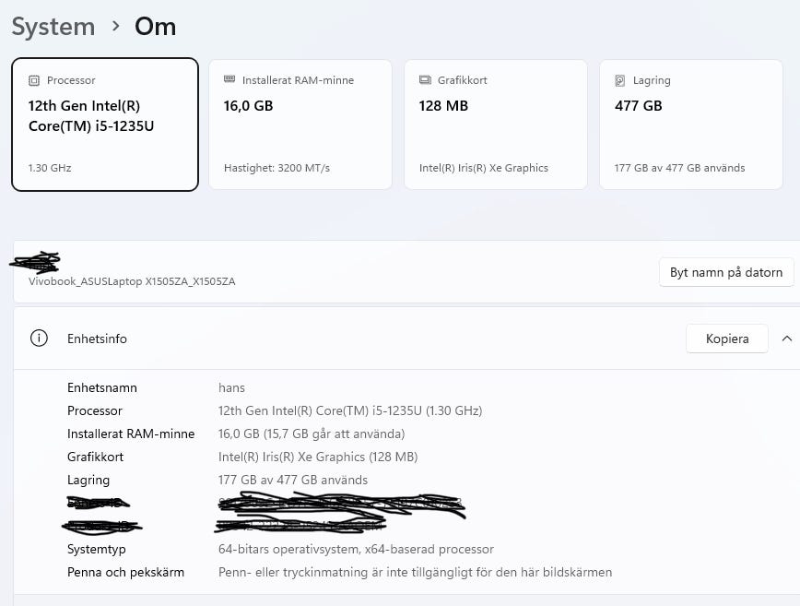The height and width of the screenshot is (606, 800).
Task: Click Byt namn på datorn button
Action: [726, 272]
